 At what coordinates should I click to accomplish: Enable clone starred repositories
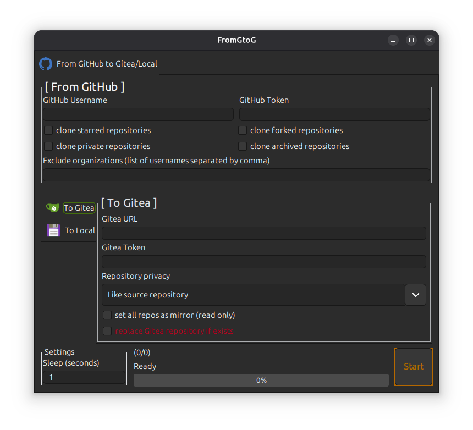coord(48,130)
